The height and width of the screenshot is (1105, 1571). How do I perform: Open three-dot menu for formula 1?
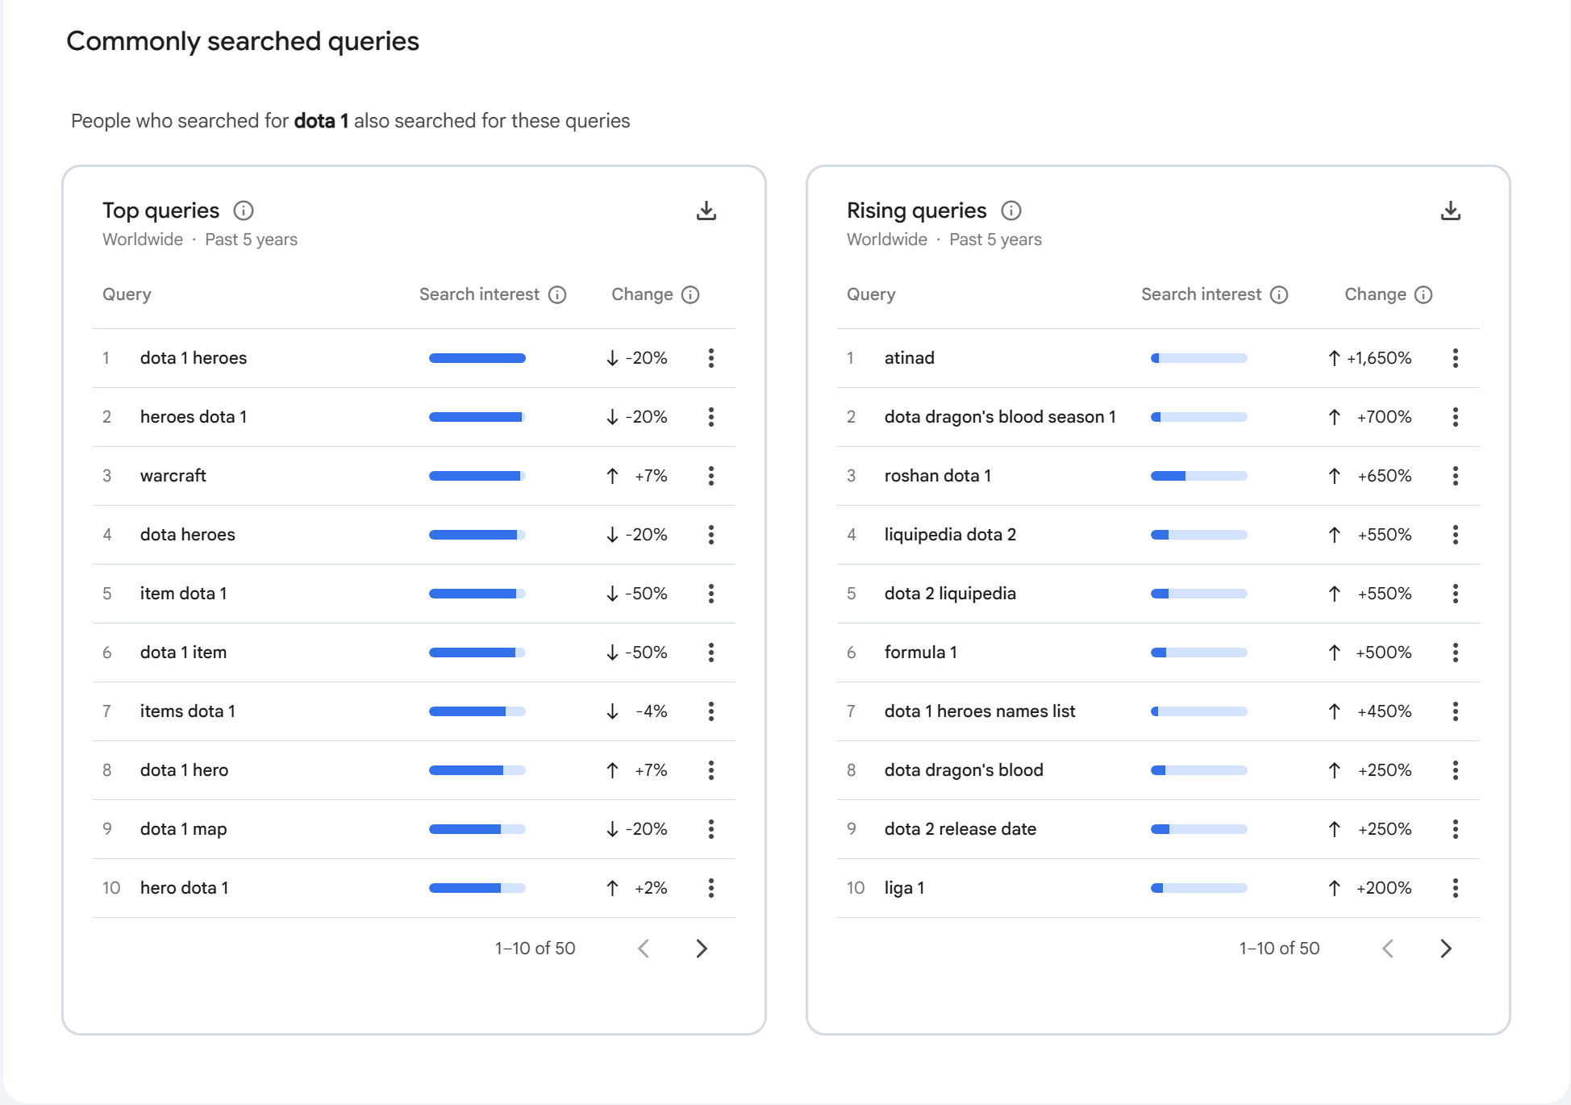pos(1456,653)
